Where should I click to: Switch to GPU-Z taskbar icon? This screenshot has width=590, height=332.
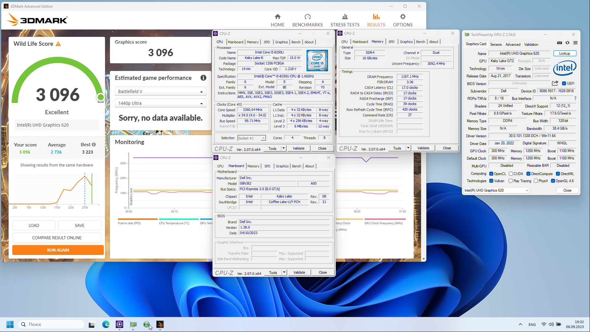click(133, 324)
